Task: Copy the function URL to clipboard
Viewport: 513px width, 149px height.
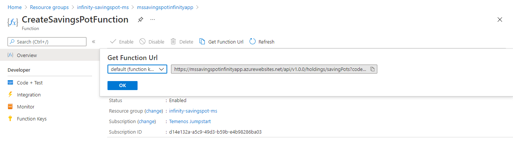Action: 372,69
